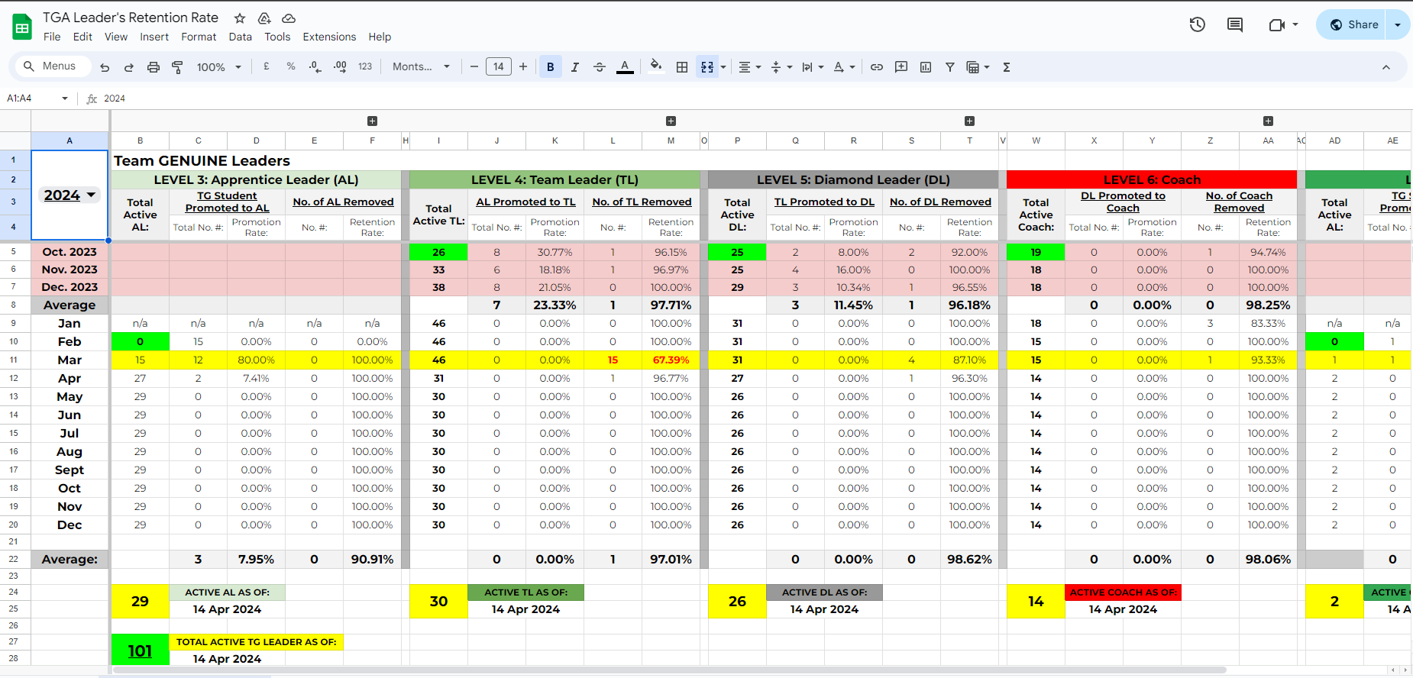Toggle merge cells
The width and height of the screenshot is (1413, 678).
click(x=707, y=67)
